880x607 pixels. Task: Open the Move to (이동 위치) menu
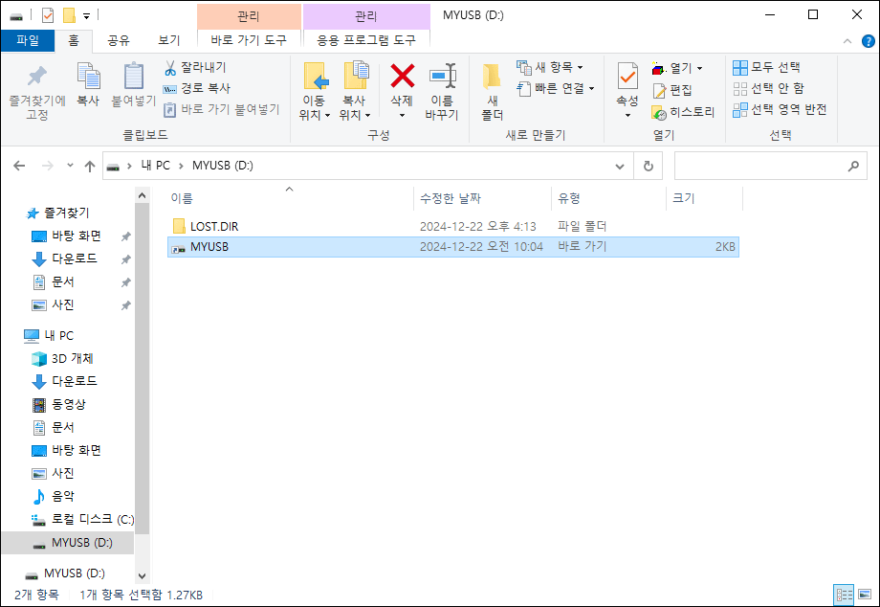click(x=315, y=92)
